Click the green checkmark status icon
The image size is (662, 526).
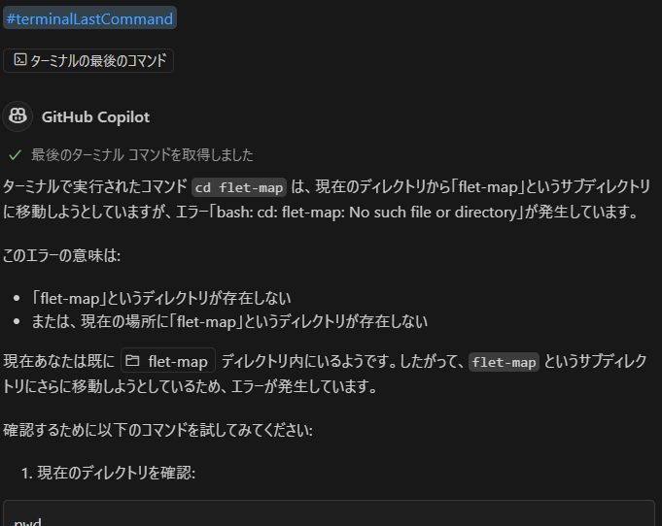coord(15,155)
